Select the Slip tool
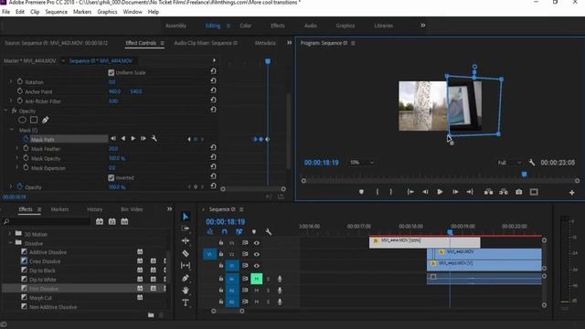This screenshot has height=329, width=585. click(186, 266)
